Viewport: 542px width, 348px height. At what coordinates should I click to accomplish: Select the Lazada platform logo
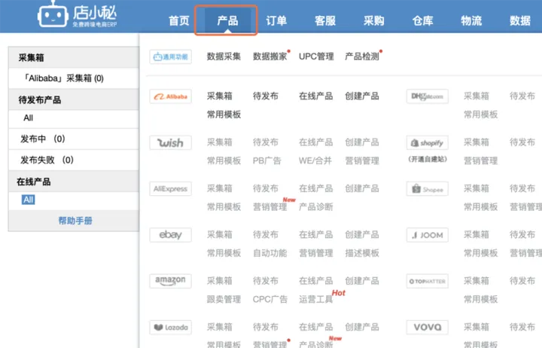171,327
